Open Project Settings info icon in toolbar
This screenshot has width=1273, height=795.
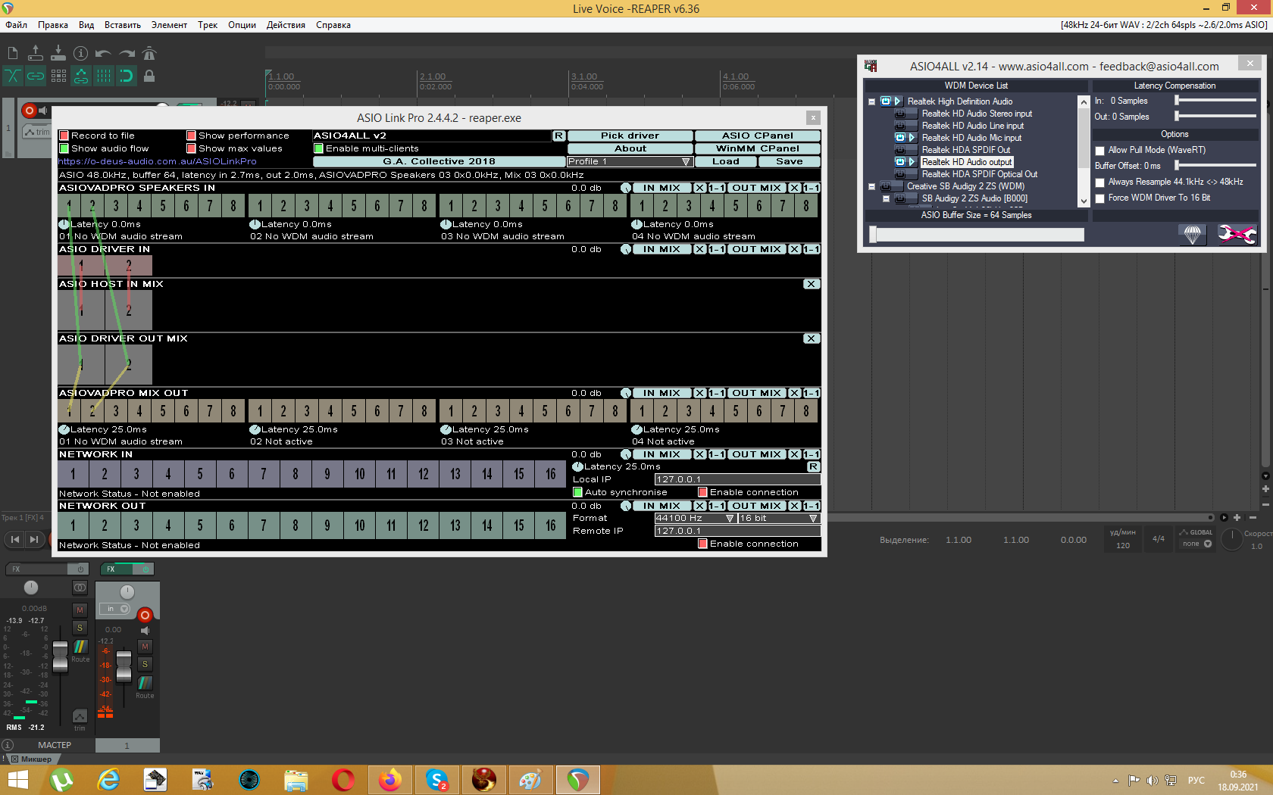coord(81,53)
